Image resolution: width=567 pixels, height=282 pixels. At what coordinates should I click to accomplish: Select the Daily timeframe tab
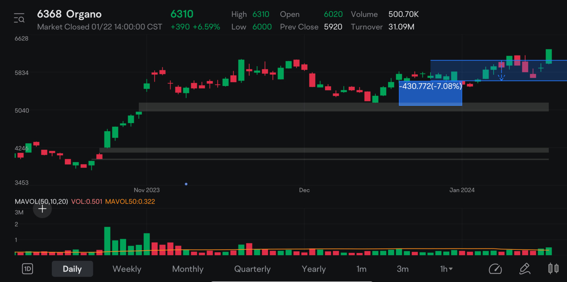(x=72, y=269)
